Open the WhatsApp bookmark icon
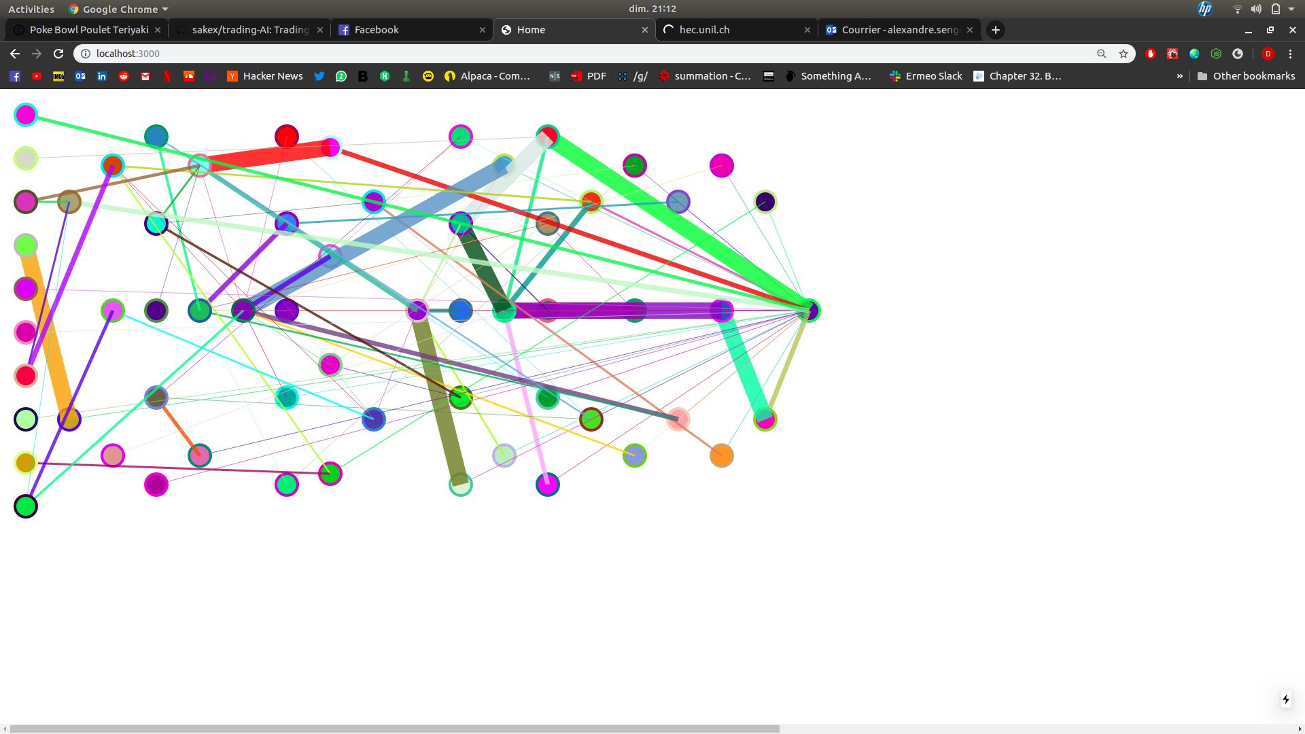 point(341,76)
